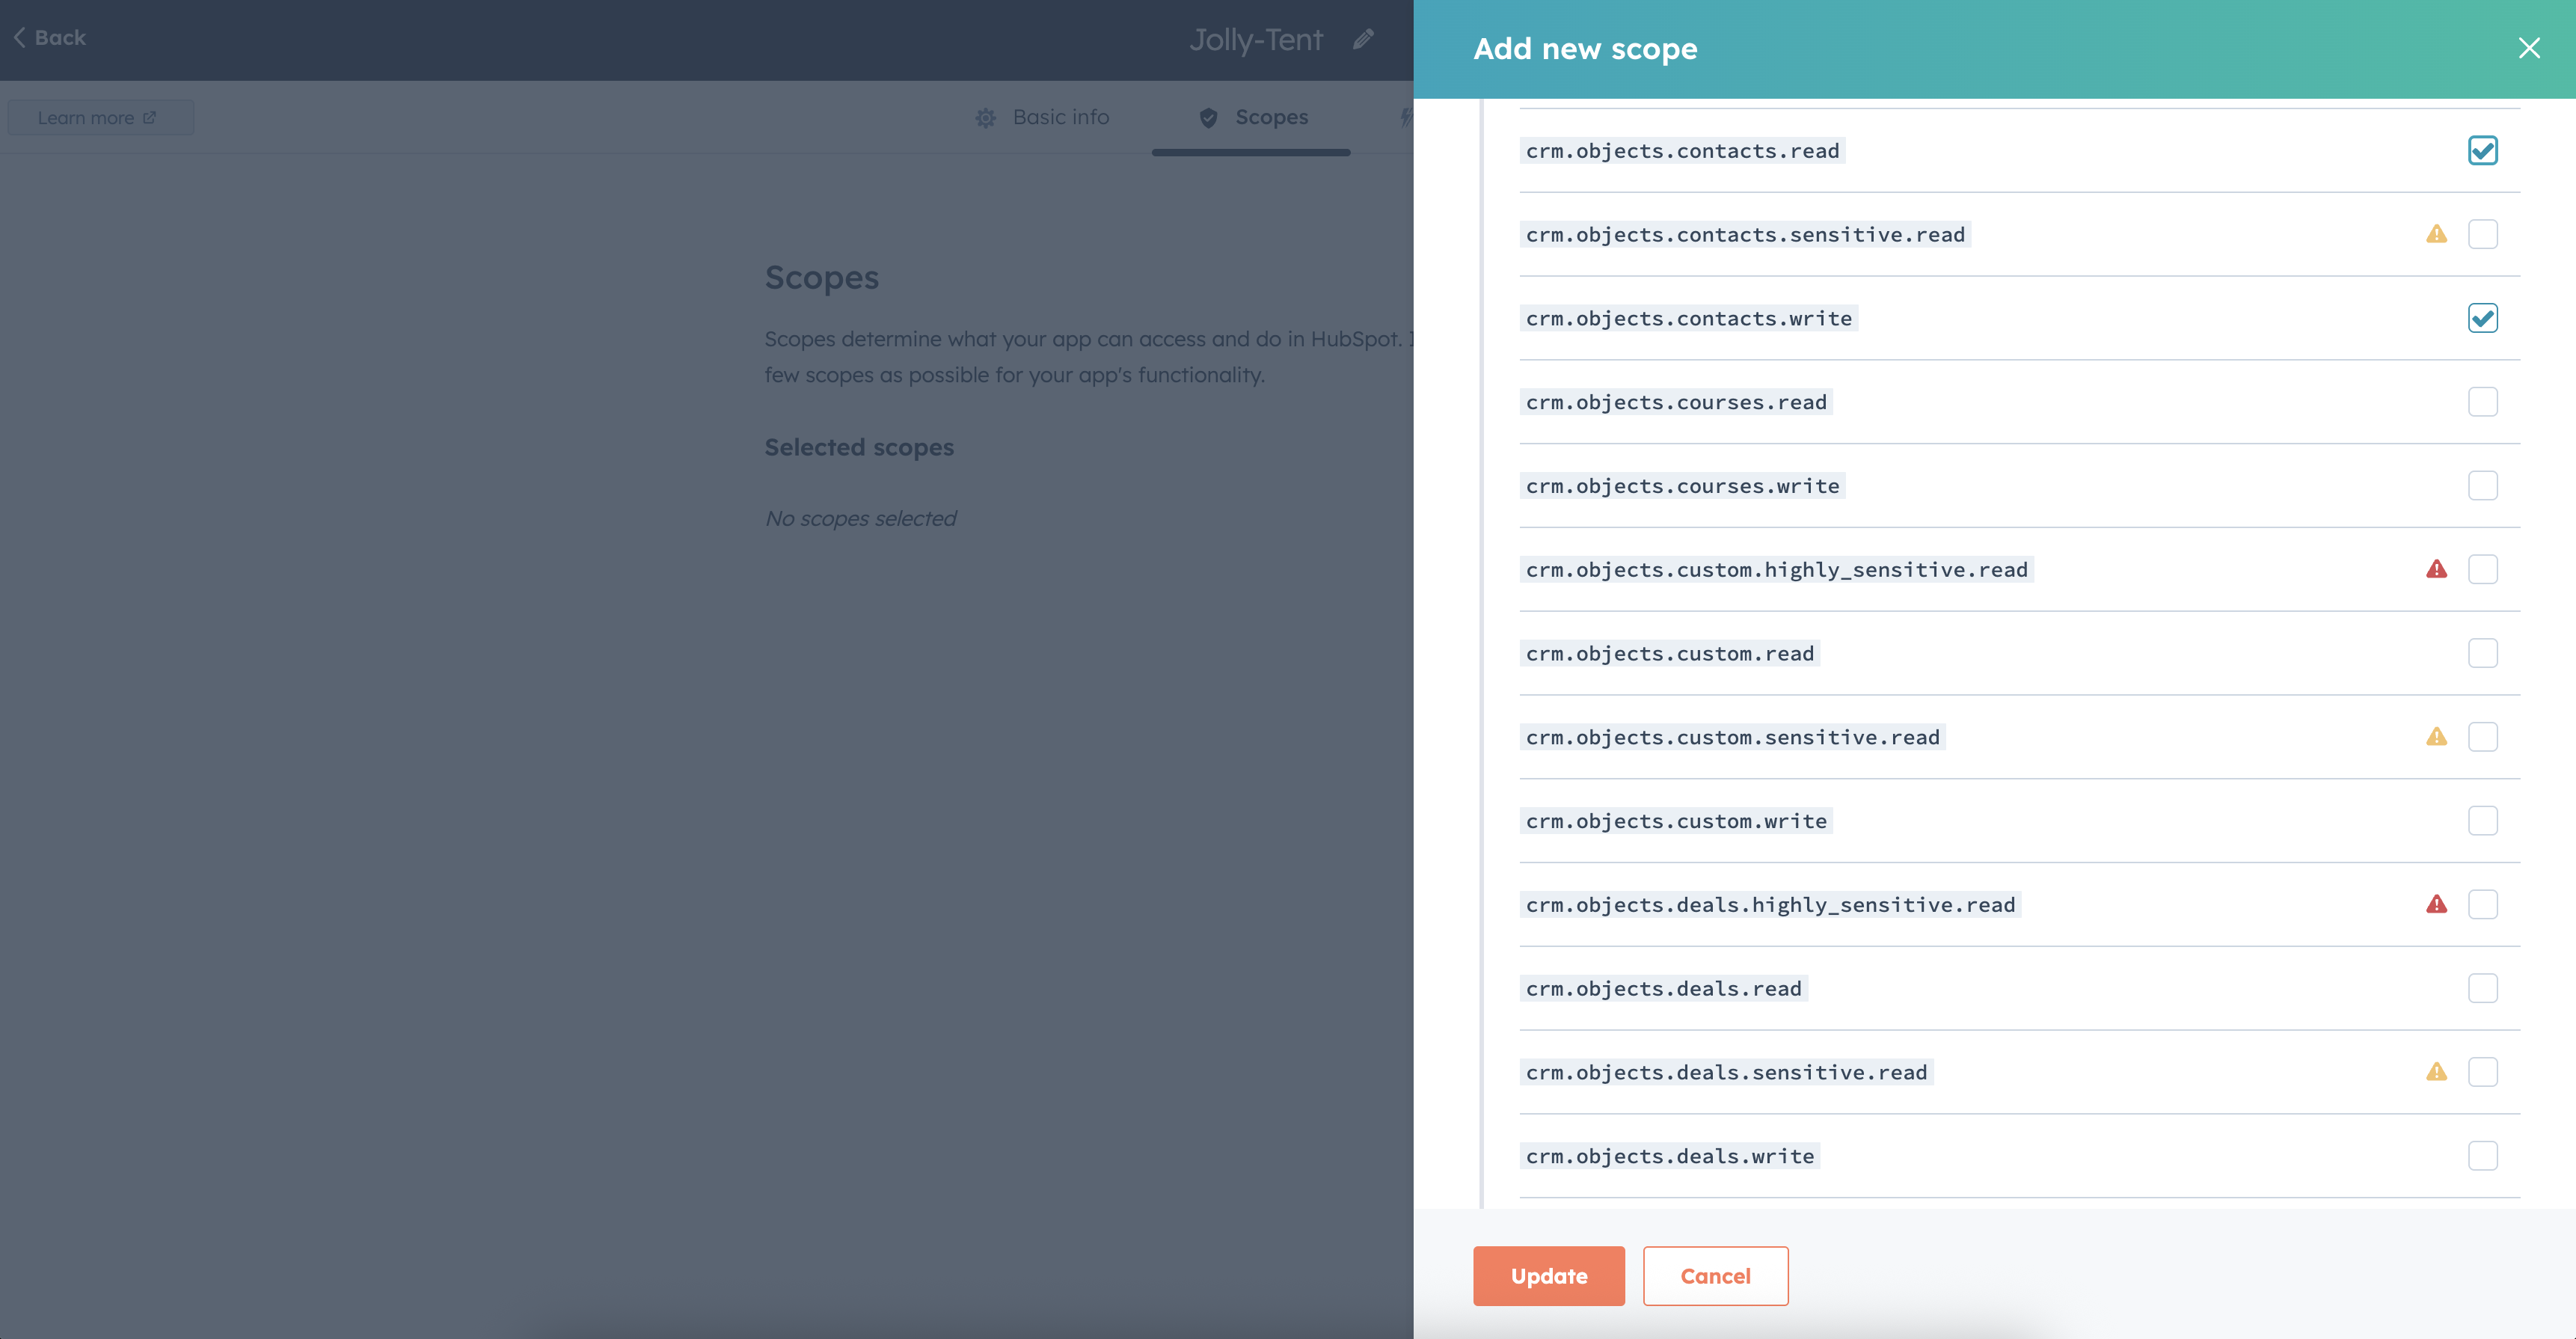
Task: Click warning icon for custom.sensitive.read scope
Action: click(x=2436, y=737)
